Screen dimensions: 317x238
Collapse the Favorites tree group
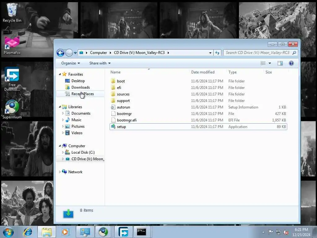[x=60, y=74]
